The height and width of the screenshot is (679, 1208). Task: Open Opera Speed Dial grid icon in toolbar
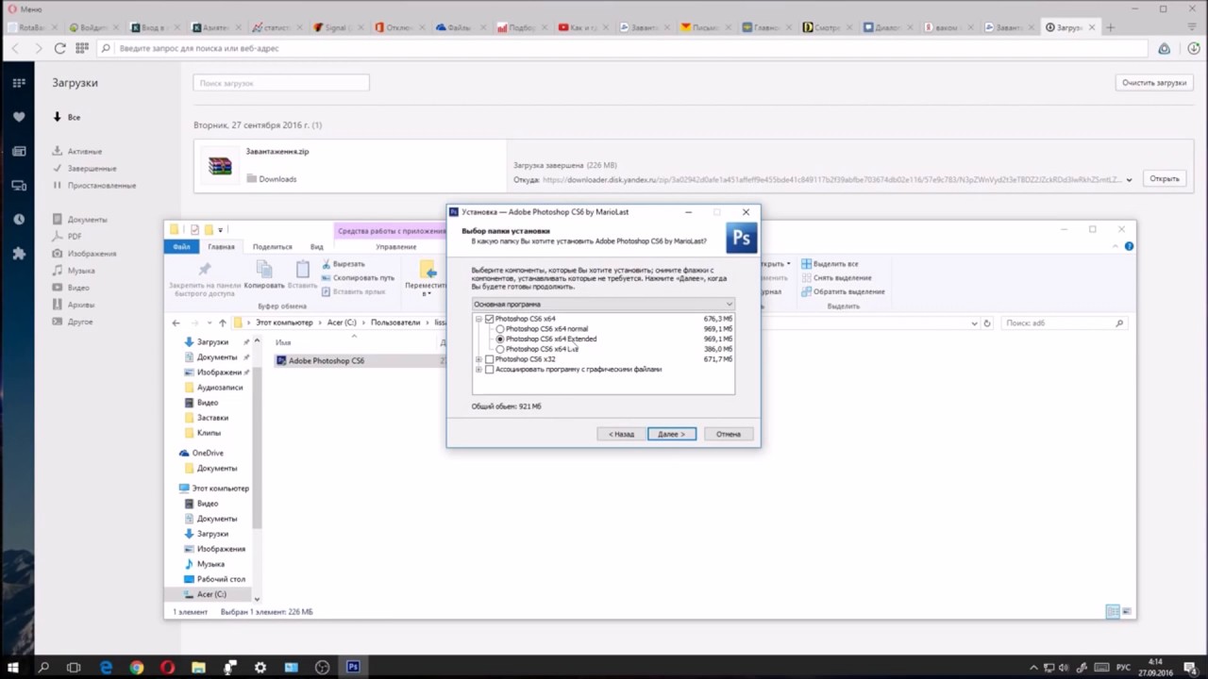click(x=82, y=48)
